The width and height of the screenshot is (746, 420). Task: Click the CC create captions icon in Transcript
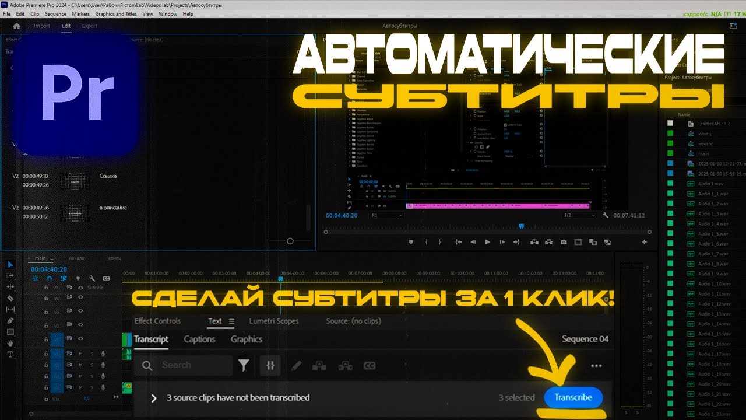click(370, 366)
